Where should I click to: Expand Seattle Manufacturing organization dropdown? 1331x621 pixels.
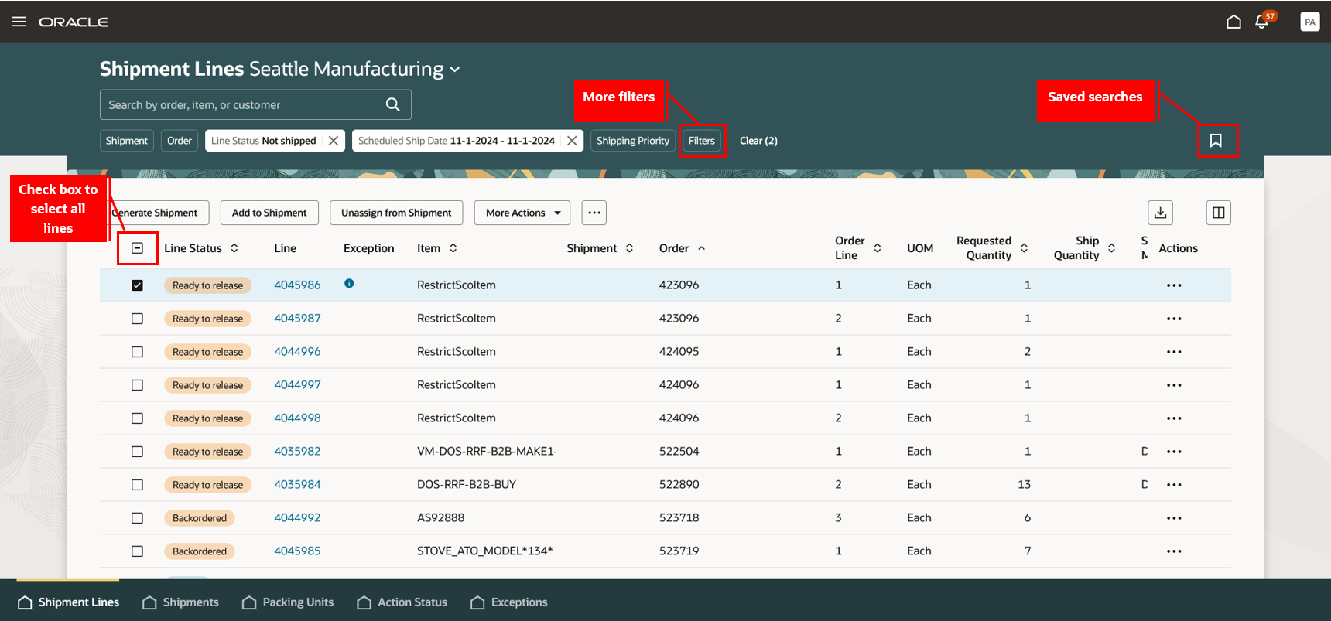coord(455,70)
